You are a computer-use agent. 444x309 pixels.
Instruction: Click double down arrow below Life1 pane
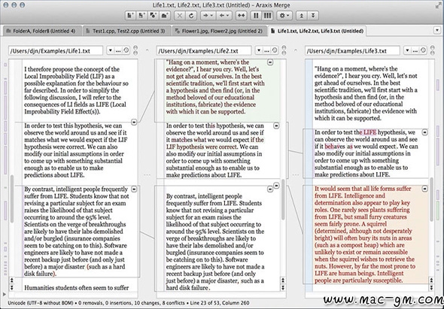pos(11,287)
